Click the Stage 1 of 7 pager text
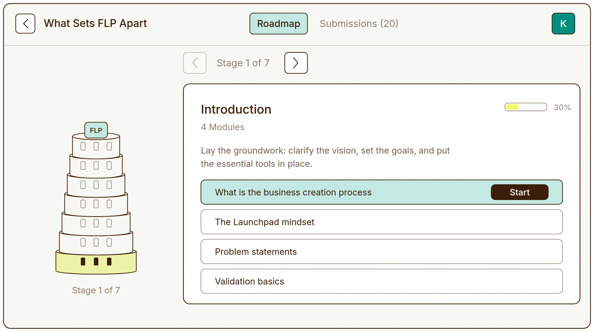The height and width of the screenshot is (332, 594). (x=243, y=63)
